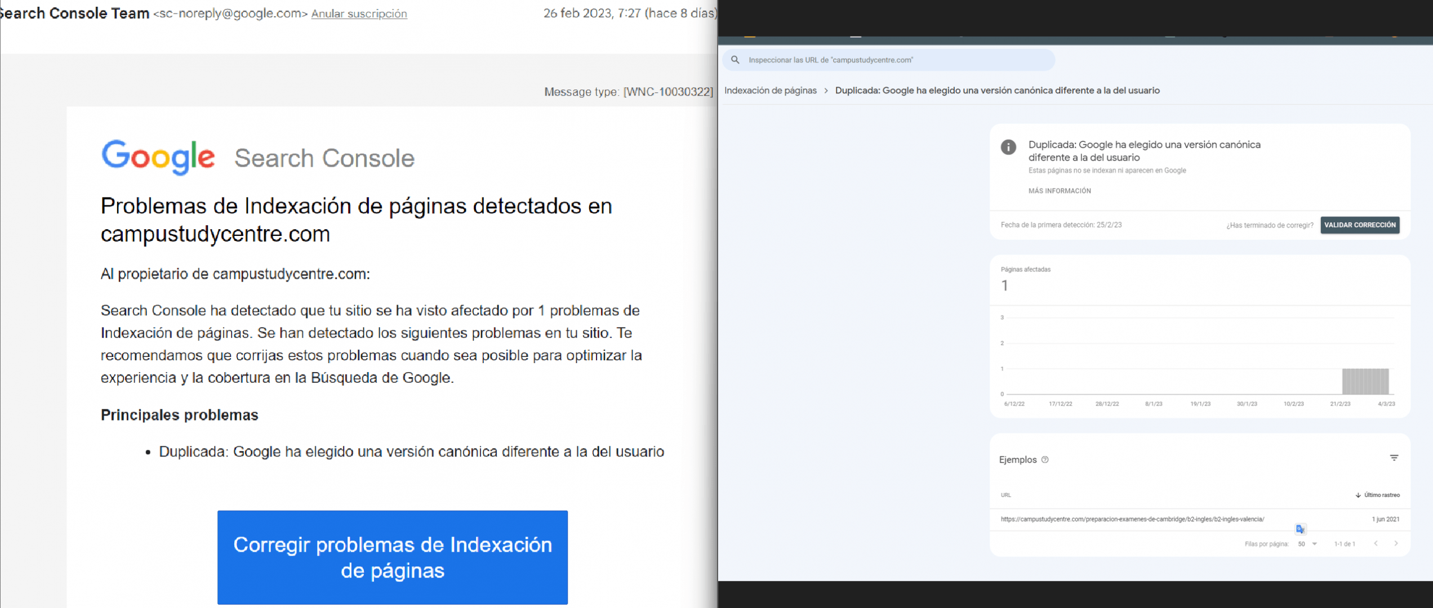The width and height of the screenshot is (1433, 608).
Task: Open the filter icon in Ejemplos panel
Action: 1394,458
